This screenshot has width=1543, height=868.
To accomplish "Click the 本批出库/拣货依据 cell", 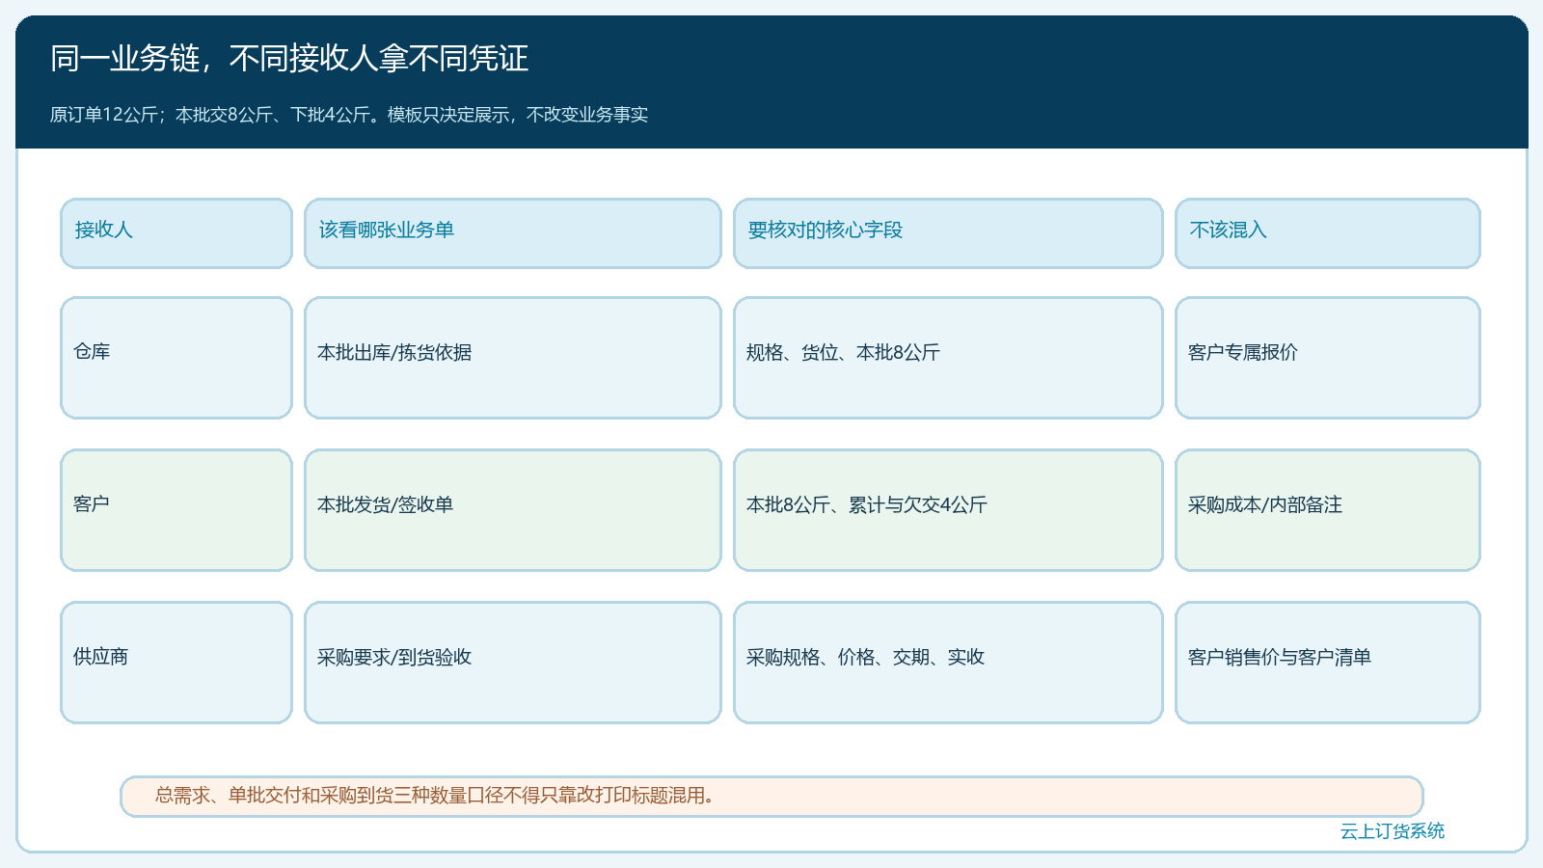I will click(513, 358).
